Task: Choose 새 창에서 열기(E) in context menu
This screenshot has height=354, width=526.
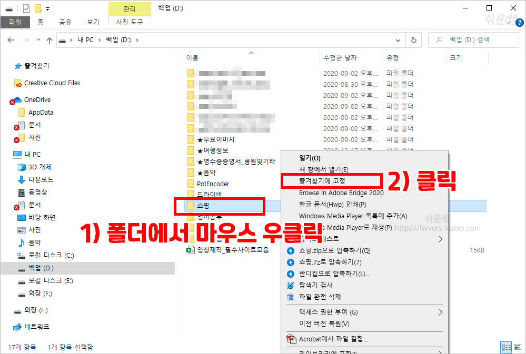Action: tap(323, 169)
